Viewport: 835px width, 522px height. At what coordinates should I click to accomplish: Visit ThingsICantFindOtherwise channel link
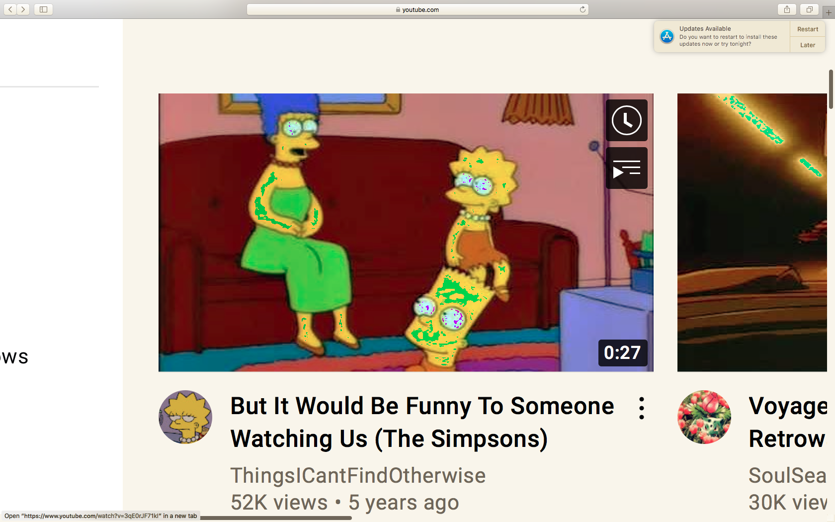(x=358, y=476)
